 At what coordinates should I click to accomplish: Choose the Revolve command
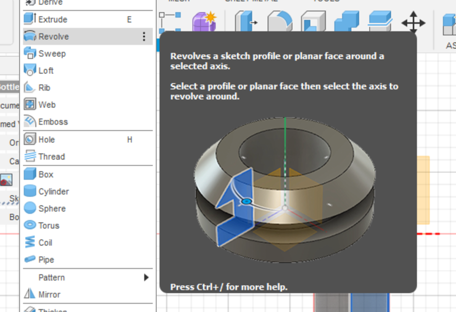[x=87, y=37]
